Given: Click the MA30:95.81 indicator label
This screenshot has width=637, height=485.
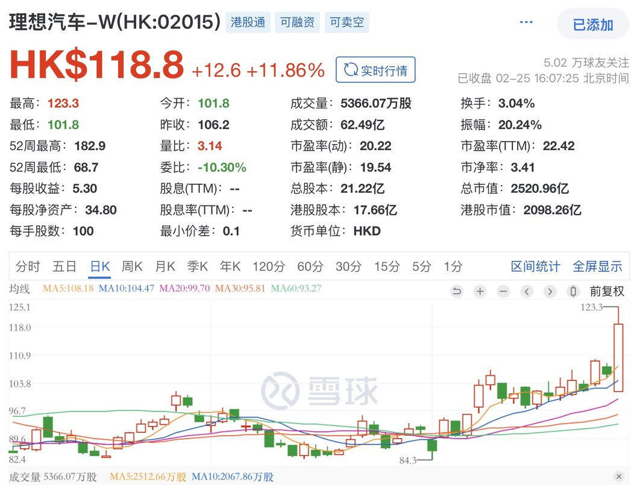Looking at the screenshot, I should pos(240,289).
